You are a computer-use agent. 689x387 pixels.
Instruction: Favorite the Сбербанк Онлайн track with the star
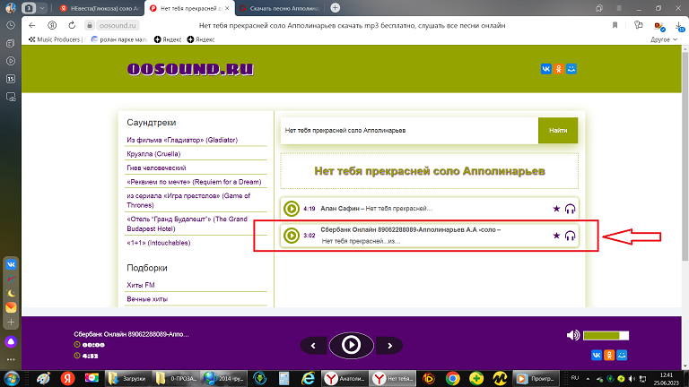(556, 236)
